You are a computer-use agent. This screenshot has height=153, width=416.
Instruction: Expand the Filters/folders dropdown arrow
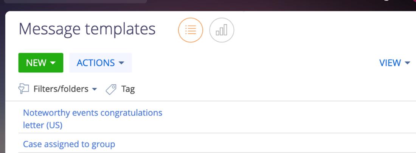point(95,89)
